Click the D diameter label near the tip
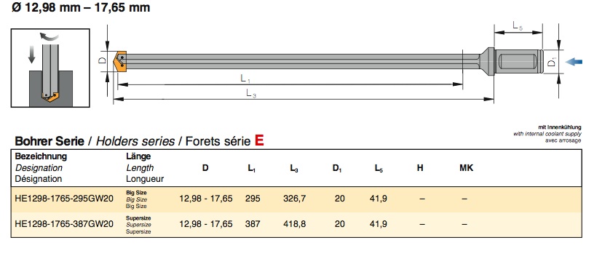This screenshot has width=594, height=267. [x=103, y=61]
